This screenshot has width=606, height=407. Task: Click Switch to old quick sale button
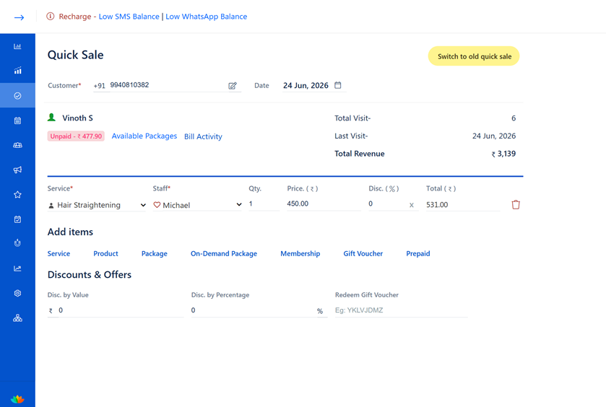pos(474,56)
